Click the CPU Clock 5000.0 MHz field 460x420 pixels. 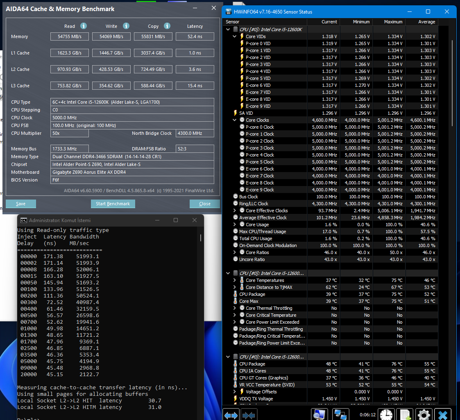tap(132, 118)
